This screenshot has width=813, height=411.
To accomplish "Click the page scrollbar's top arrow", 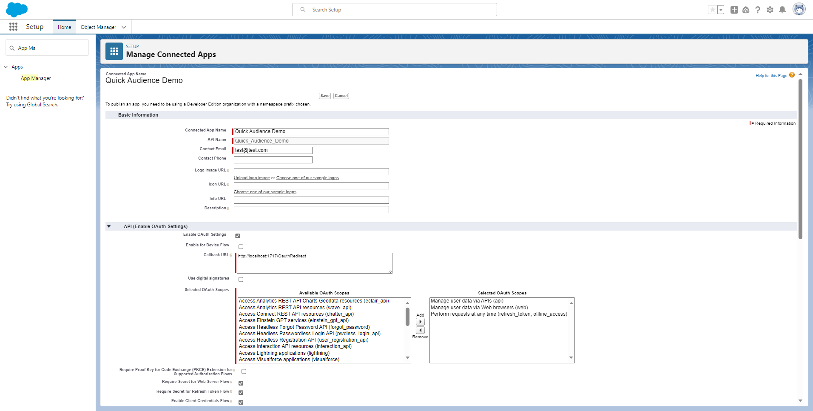I will [800, 74].
